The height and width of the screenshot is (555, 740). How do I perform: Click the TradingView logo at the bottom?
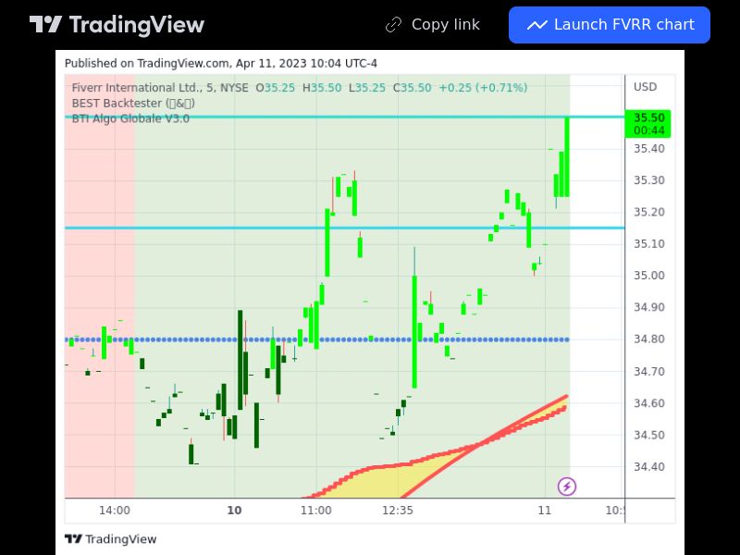point(110,538)
